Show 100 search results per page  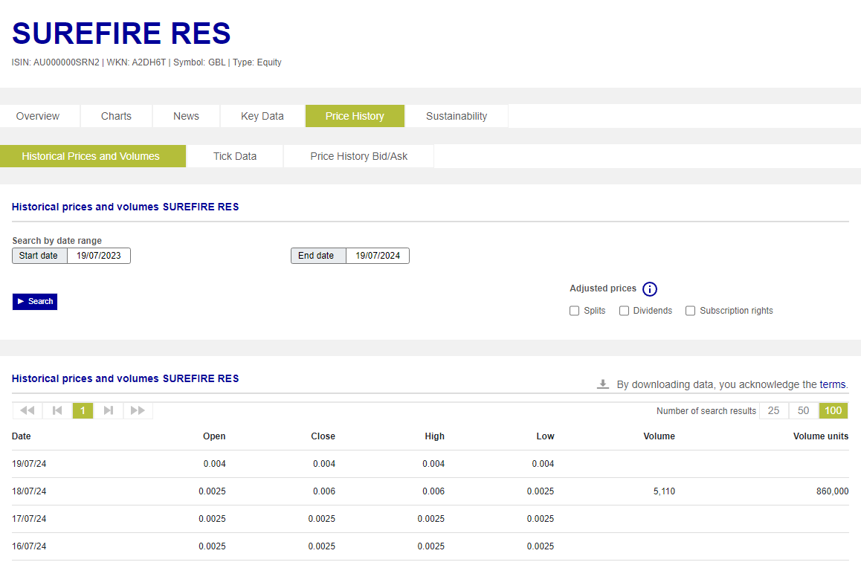(x=833, y=410)
